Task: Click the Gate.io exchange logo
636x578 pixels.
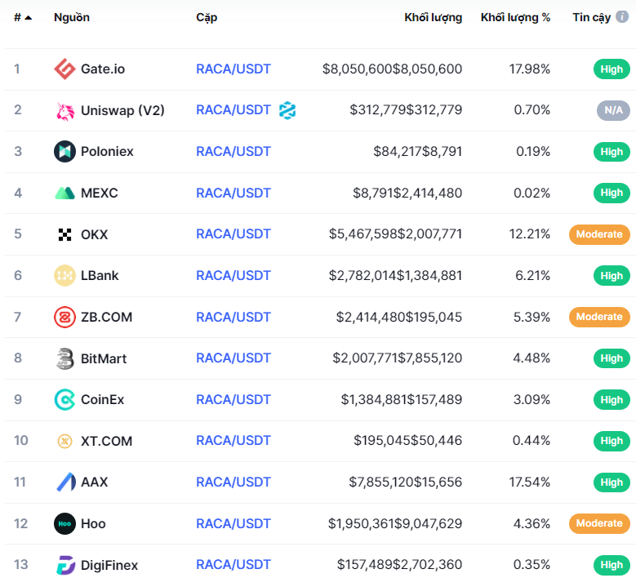Action: 64,69
